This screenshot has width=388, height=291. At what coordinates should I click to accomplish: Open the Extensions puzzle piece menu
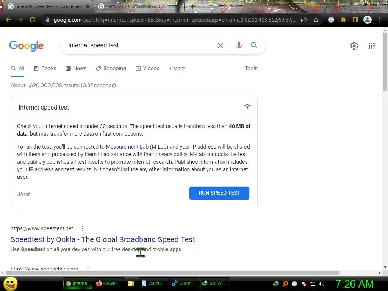coord(343,20)
